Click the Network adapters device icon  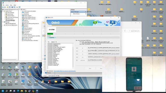tap(23, 28)
